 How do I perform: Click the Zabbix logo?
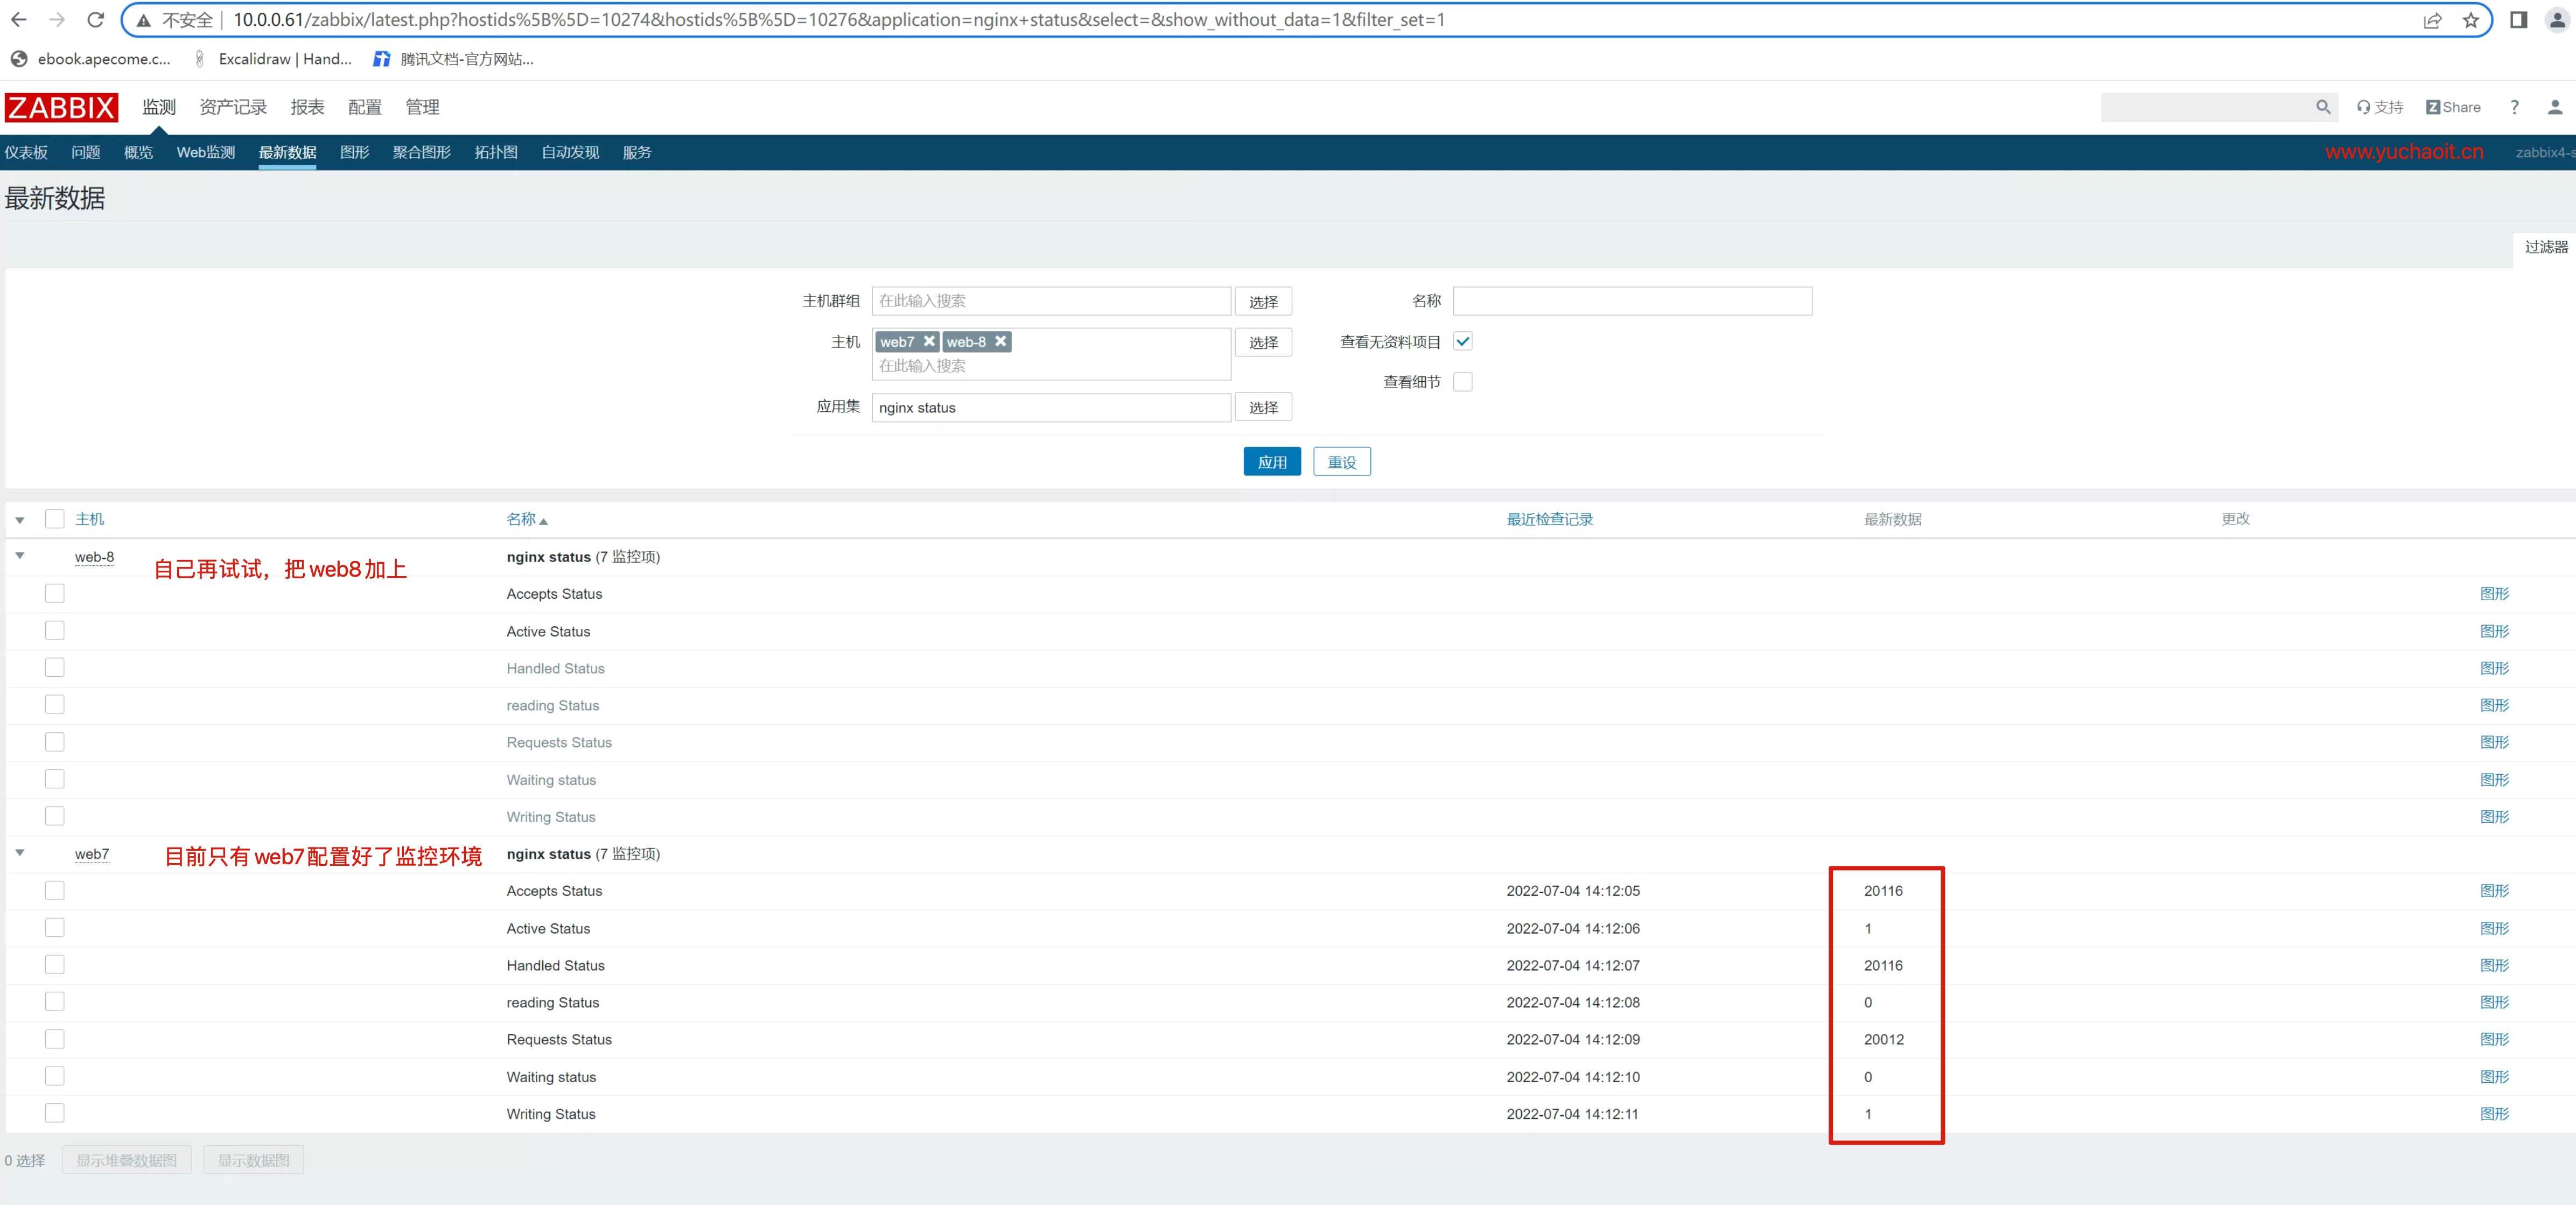click(61, 107)
